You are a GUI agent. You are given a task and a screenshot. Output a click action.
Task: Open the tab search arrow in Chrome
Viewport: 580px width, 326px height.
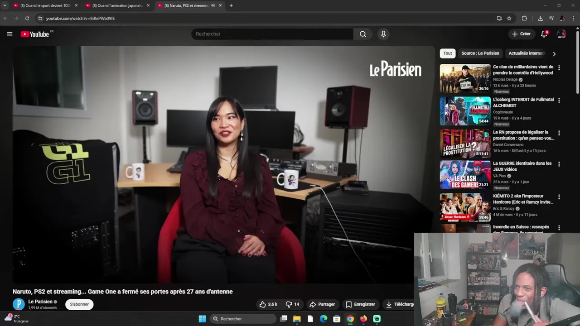5,5
